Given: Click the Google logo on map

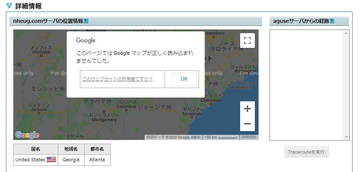Looking at the screenshot, I should (27, 135).
